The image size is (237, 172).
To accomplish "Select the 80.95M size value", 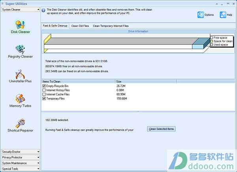I will (x=121, y=94).
